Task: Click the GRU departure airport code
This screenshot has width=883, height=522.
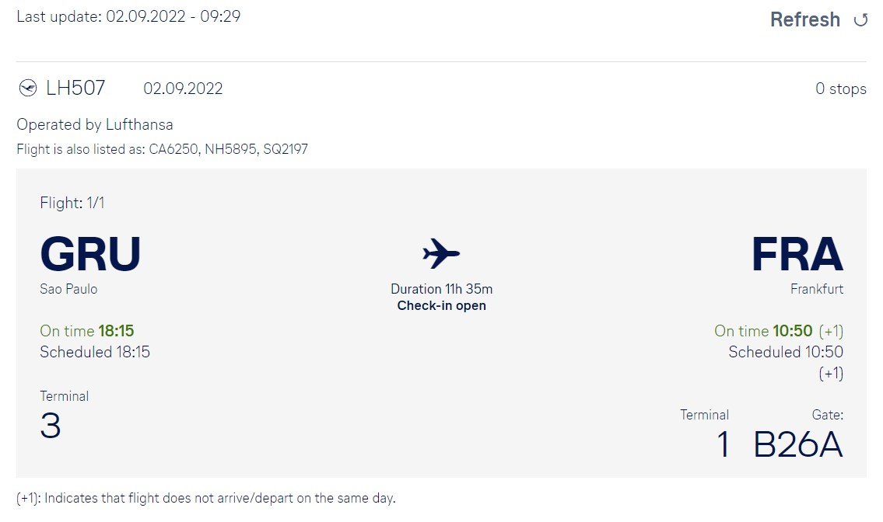Action: [90, 254]
